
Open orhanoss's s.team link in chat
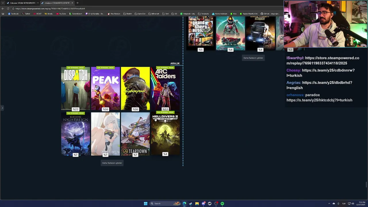click(319, 100)
